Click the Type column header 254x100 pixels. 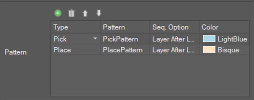tap(76, 27)
